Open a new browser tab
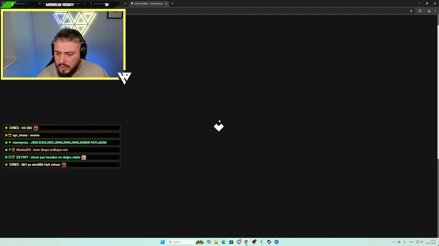 (x=173, y=3)
